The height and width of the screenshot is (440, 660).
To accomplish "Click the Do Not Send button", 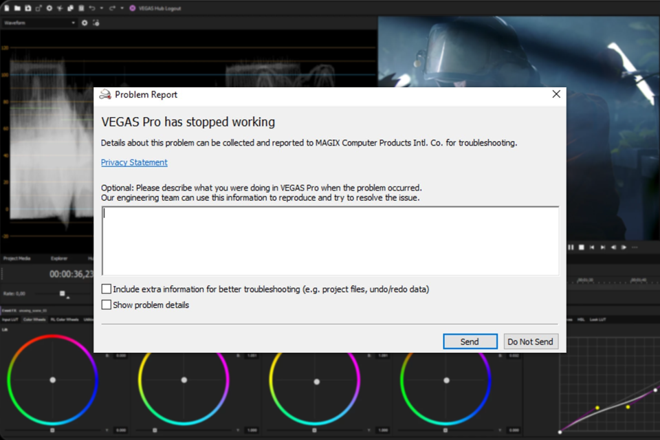I will tap(531, 342).
